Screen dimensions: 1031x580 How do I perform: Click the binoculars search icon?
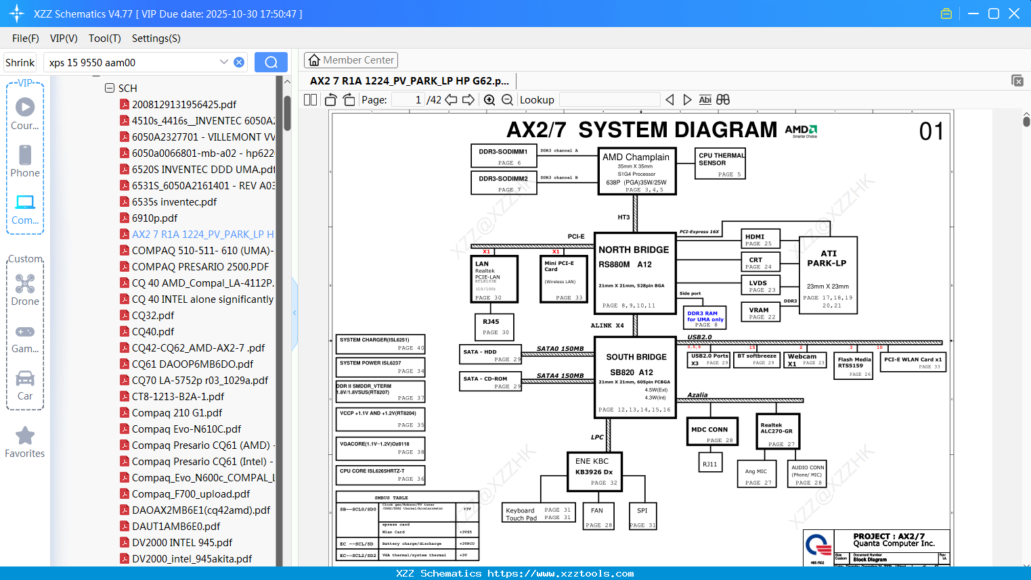[x=723, y=99]
